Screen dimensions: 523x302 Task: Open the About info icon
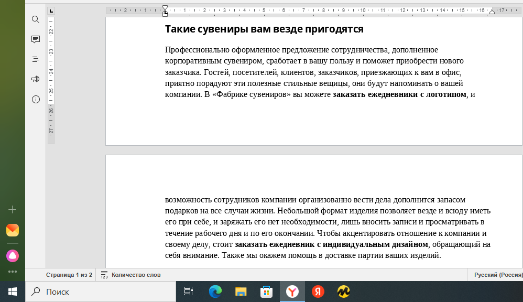pyautogui.click(x=35, y=100)
